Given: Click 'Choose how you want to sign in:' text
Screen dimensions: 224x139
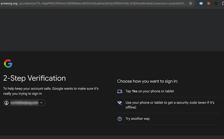Looking at the screenshot, I should coord(148,81).
